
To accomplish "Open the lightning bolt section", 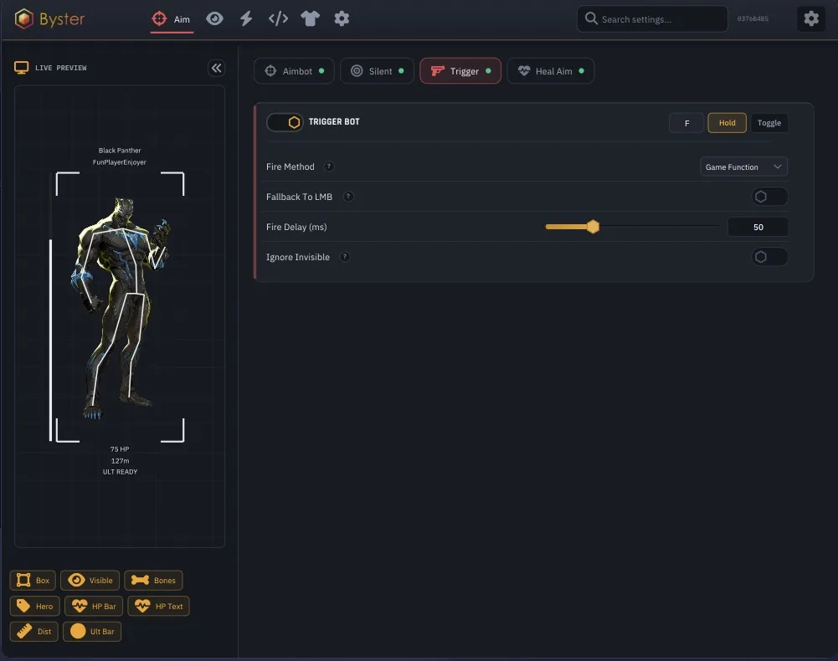I will [246, 19].
